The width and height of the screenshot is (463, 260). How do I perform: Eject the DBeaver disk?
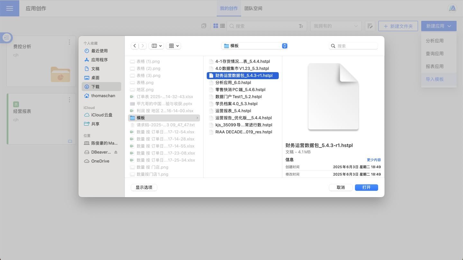coord(116,152)
